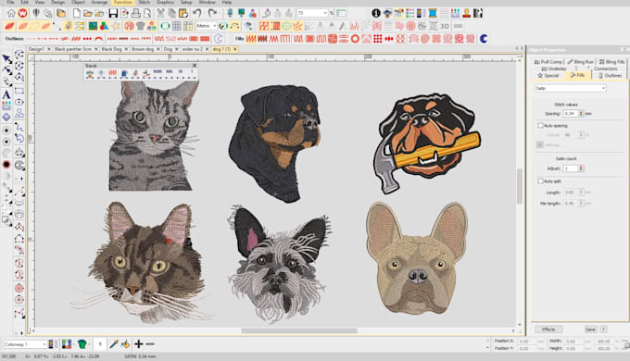Click the Undo arrow icon
Image resolution: width=630 pixels, height=361 pixels.
[x=196, y=13]
